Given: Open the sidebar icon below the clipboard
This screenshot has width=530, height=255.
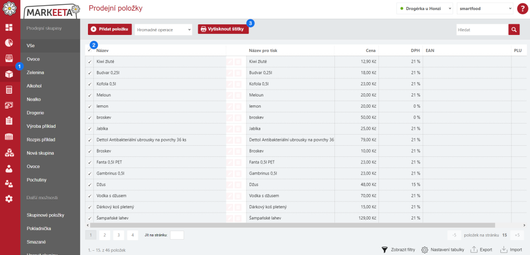Looking at the screenshot, I should coord(9,137).
